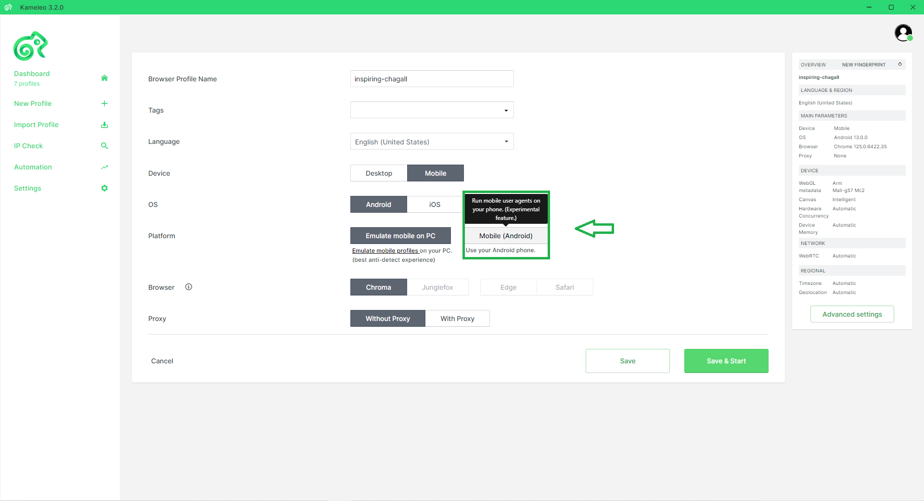Select Mobile (Android) platform
The height and width of the screenshot is (501, 924).
[x=506, y=236]
